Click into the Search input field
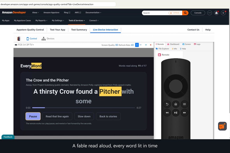Image resolution: width=230 pixels, height=153 pixels. 155,13
